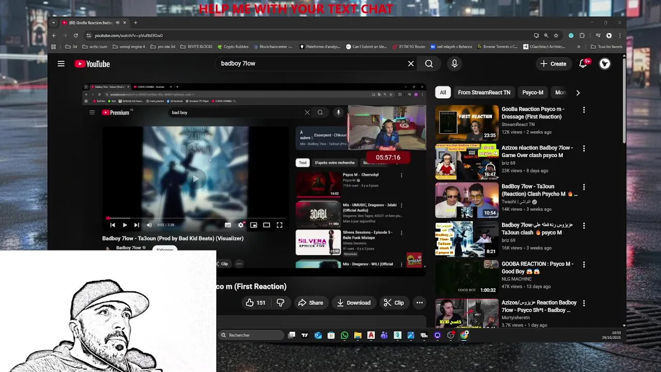Open Task View from the taskbar

point(292,335)
